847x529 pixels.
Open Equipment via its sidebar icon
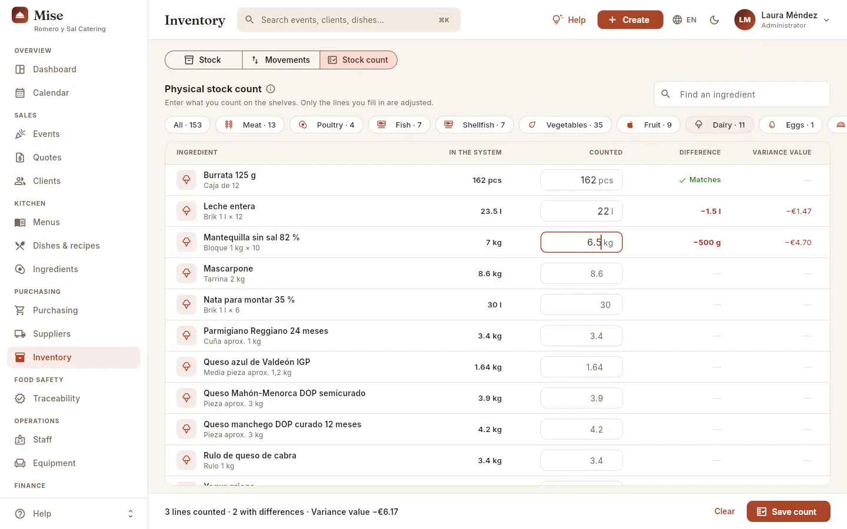tap(20, 463)
